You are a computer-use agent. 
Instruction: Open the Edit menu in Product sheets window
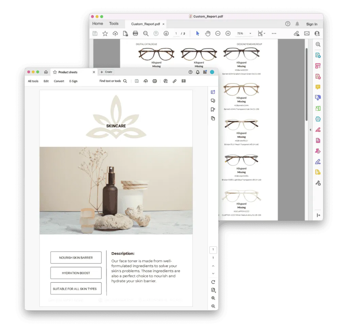click(x=46, y=81)
